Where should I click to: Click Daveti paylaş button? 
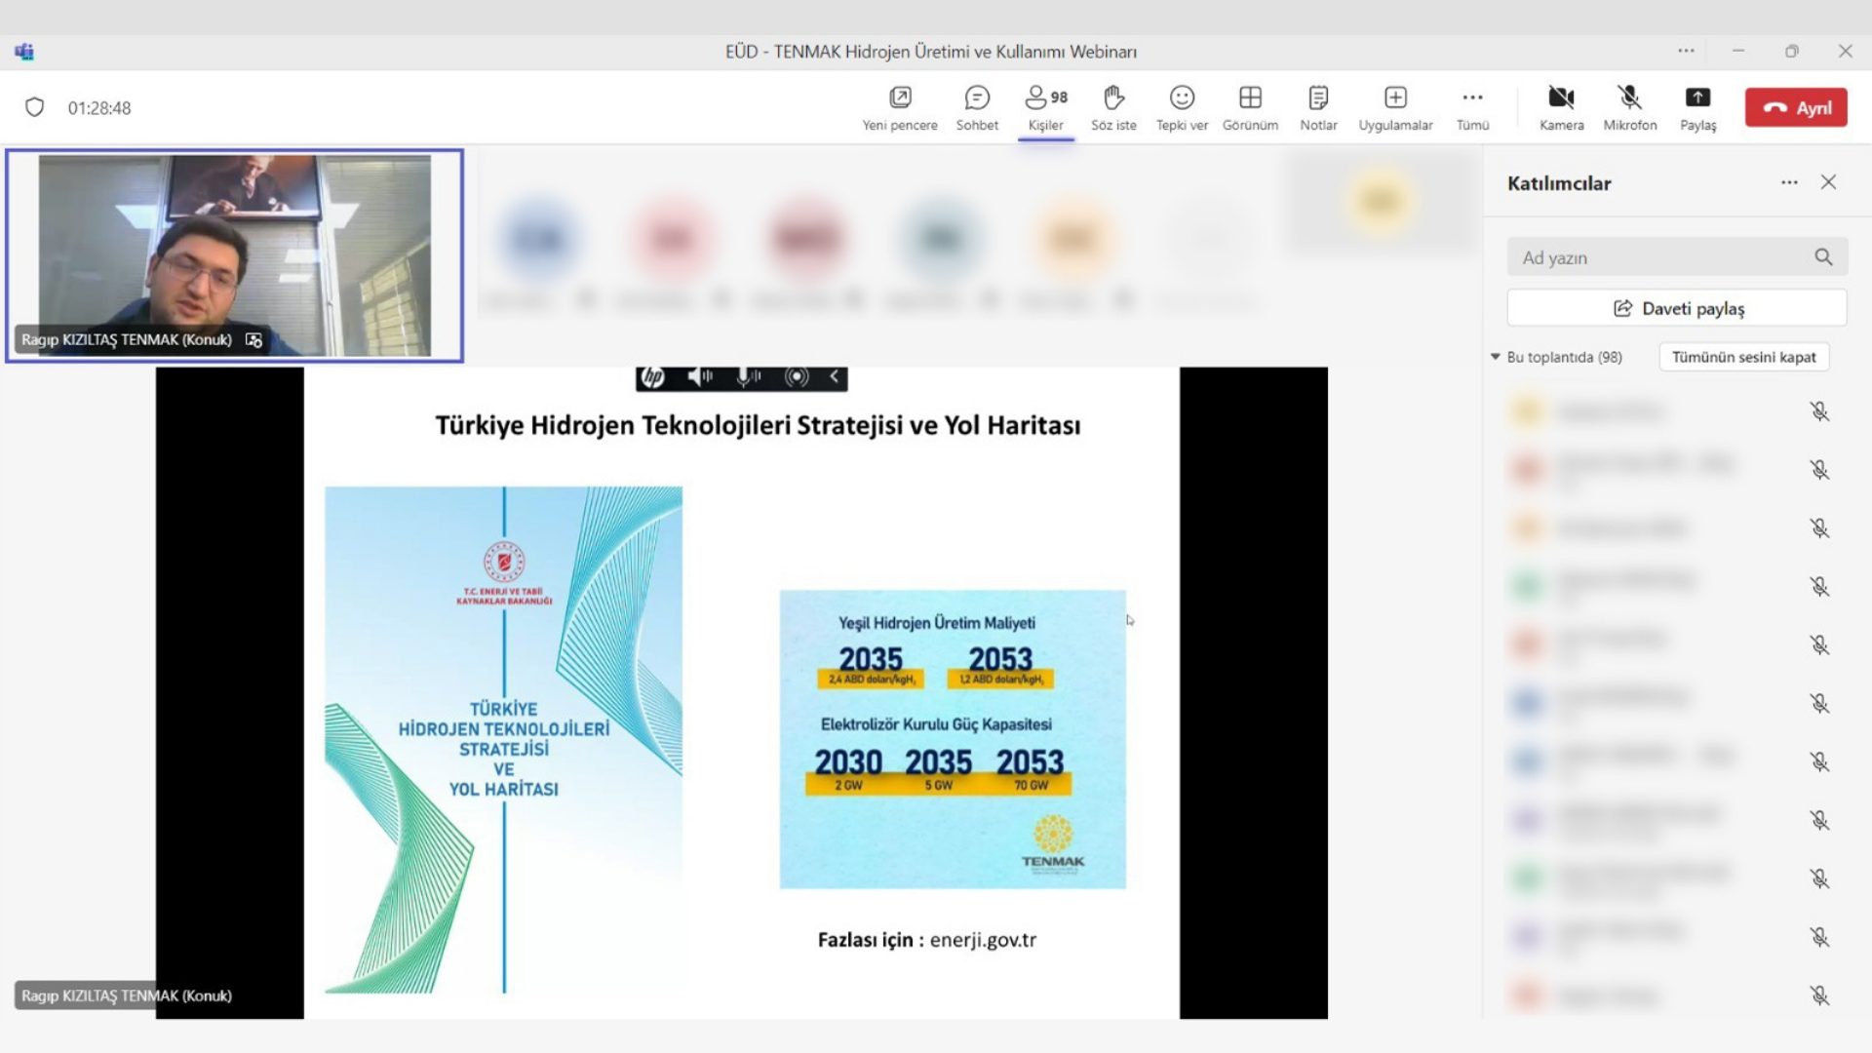1677,308
